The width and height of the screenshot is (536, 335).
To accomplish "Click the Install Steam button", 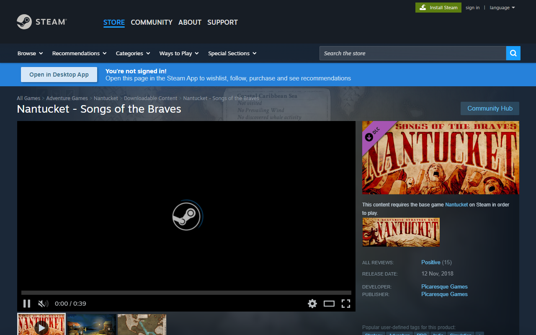I will tap(438, 8).
